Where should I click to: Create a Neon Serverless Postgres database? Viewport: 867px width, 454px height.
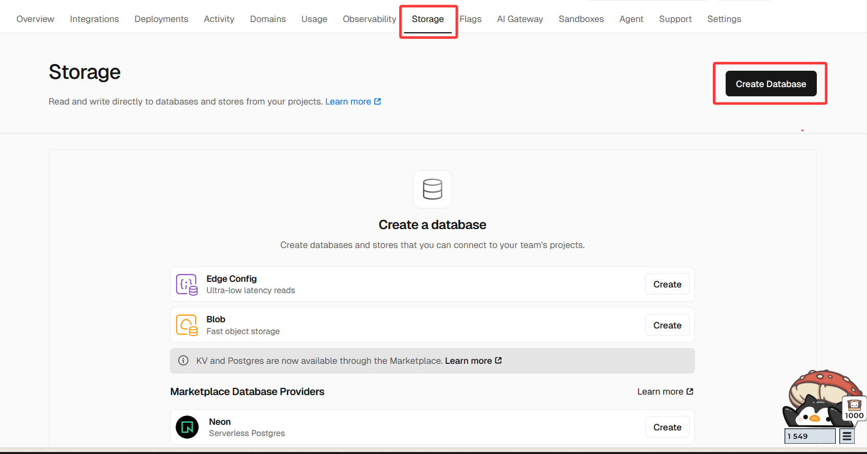[667, 427]
